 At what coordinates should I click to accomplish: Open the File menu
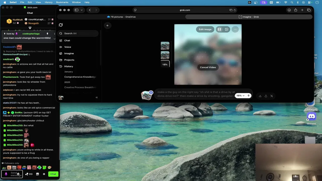[x=22, y=2]
